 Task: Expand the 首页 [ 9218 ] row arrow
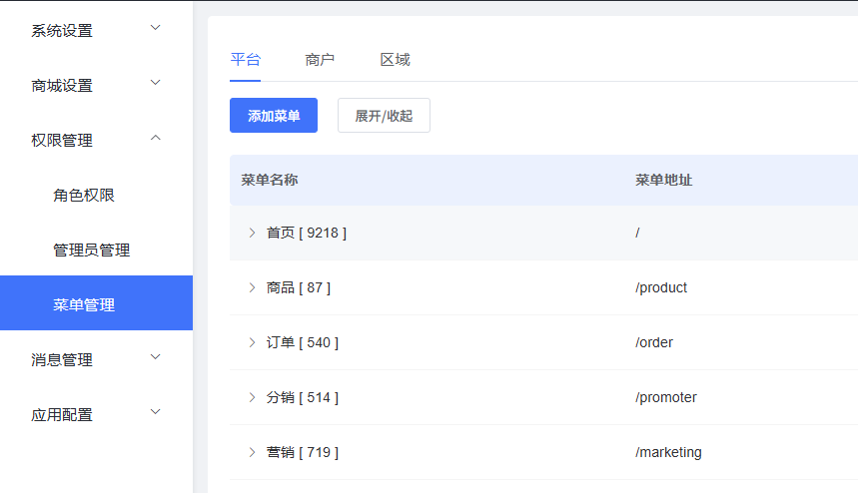pyautogui.click(x=252, y=233)
